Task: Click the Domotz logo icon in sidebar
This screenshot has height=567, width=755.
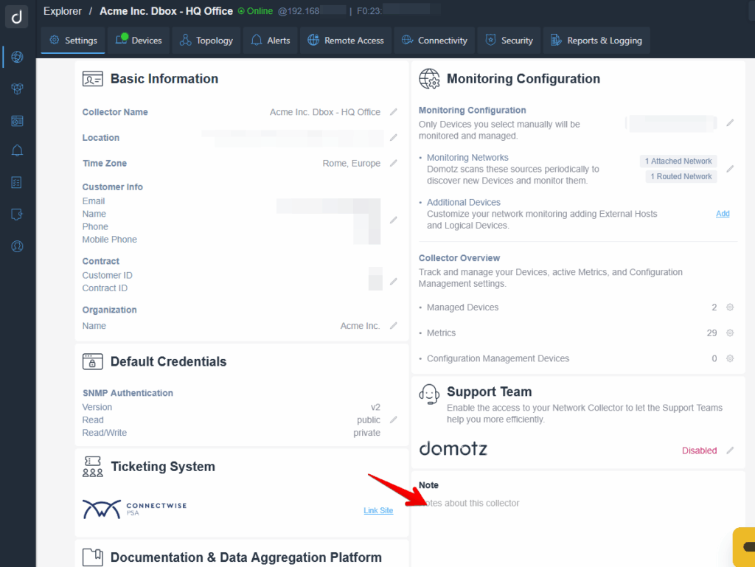Action: tap(18, 15)
